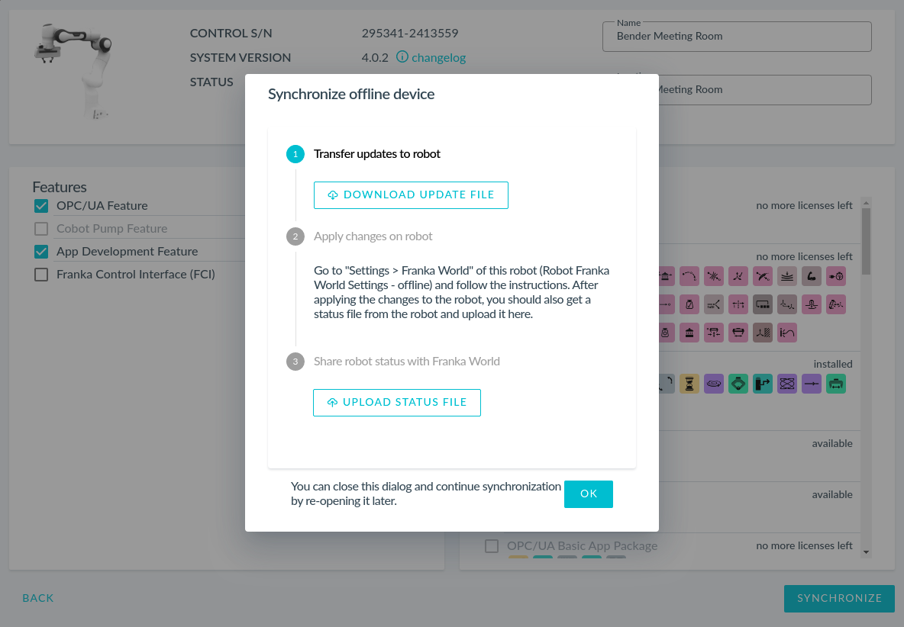Image resolution: width=904 pixels, height=627 pixels.
Task: Confirm the dialog with OK
Action: (x=588, y=494)
